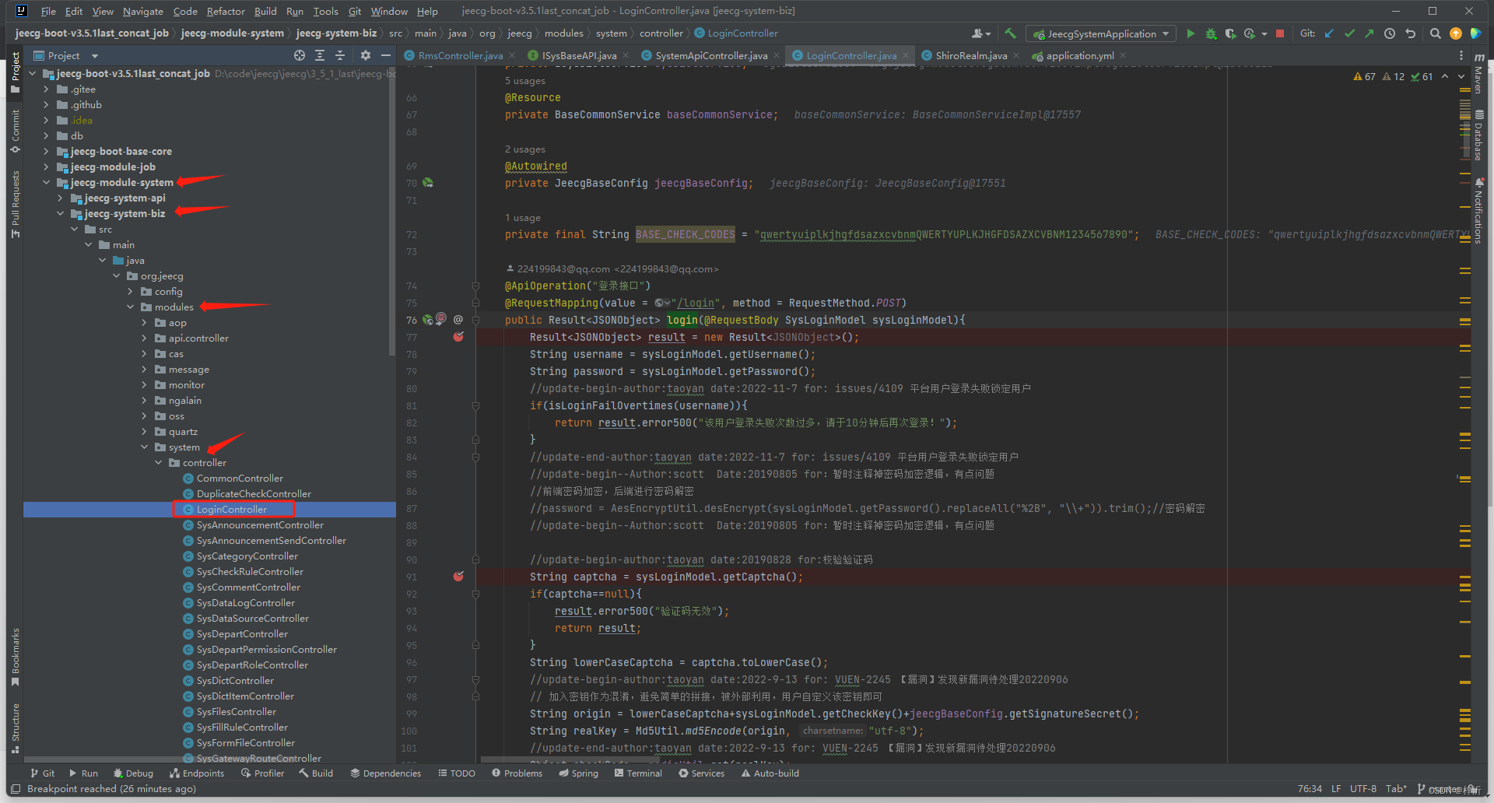Select SysDictController in project tree
The height and width of the screenshot is (803, 1494).
pyautogui.click(x=235, y=681)
